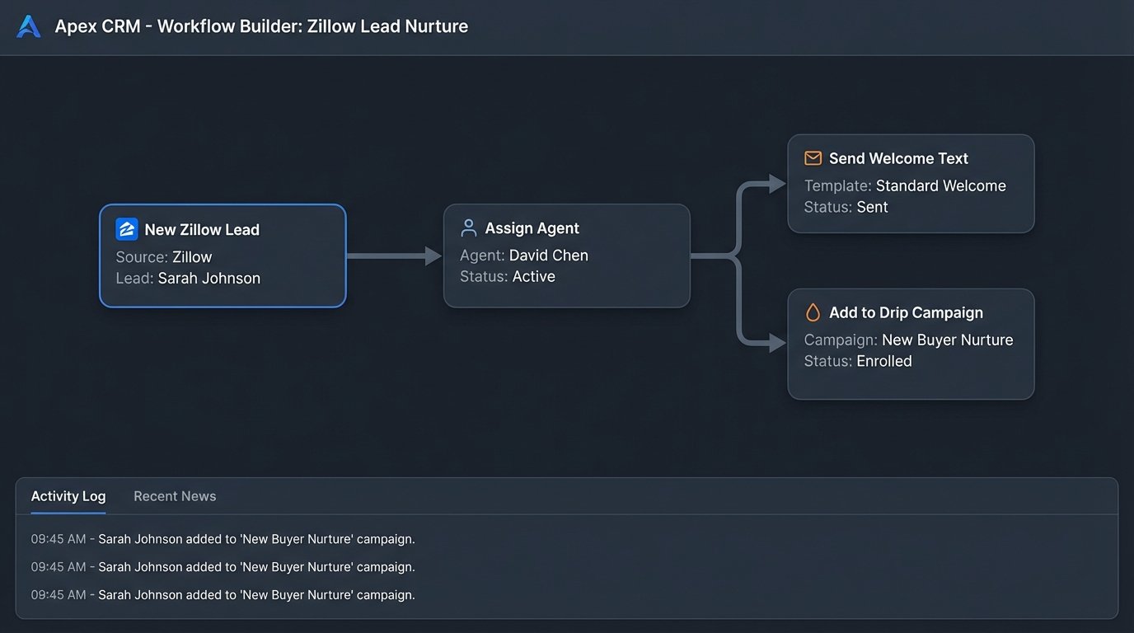The width and height of the screenshot is (1134, 633).
Task: Select the Send Welcome Text action node
Action: (x=911, y=183)
